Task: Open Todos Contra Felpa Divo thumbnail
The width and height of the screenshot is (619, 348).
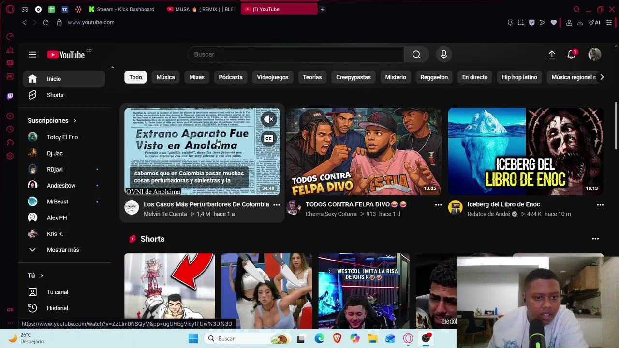Action: 364,151
